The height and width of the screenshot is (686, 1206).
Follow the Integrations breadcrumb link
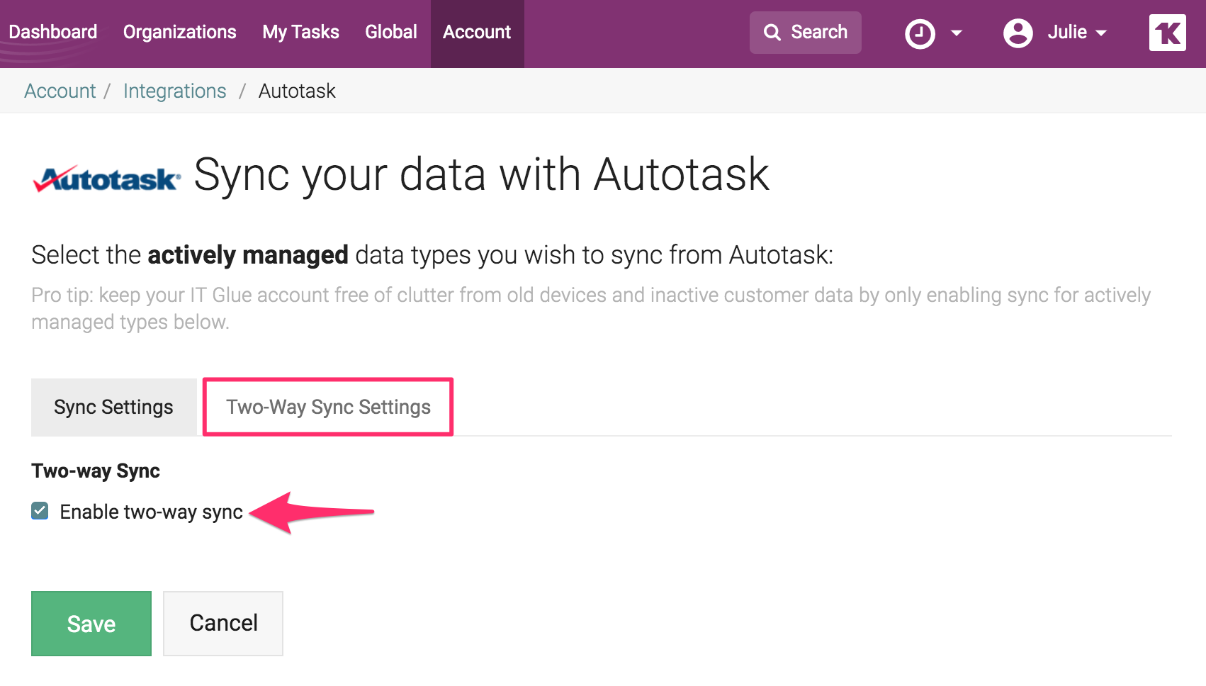174,91
